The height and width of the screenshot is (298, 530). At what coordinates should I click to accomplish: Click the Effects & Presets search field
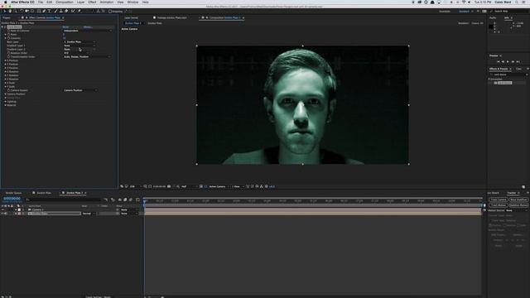coord(508,74)
